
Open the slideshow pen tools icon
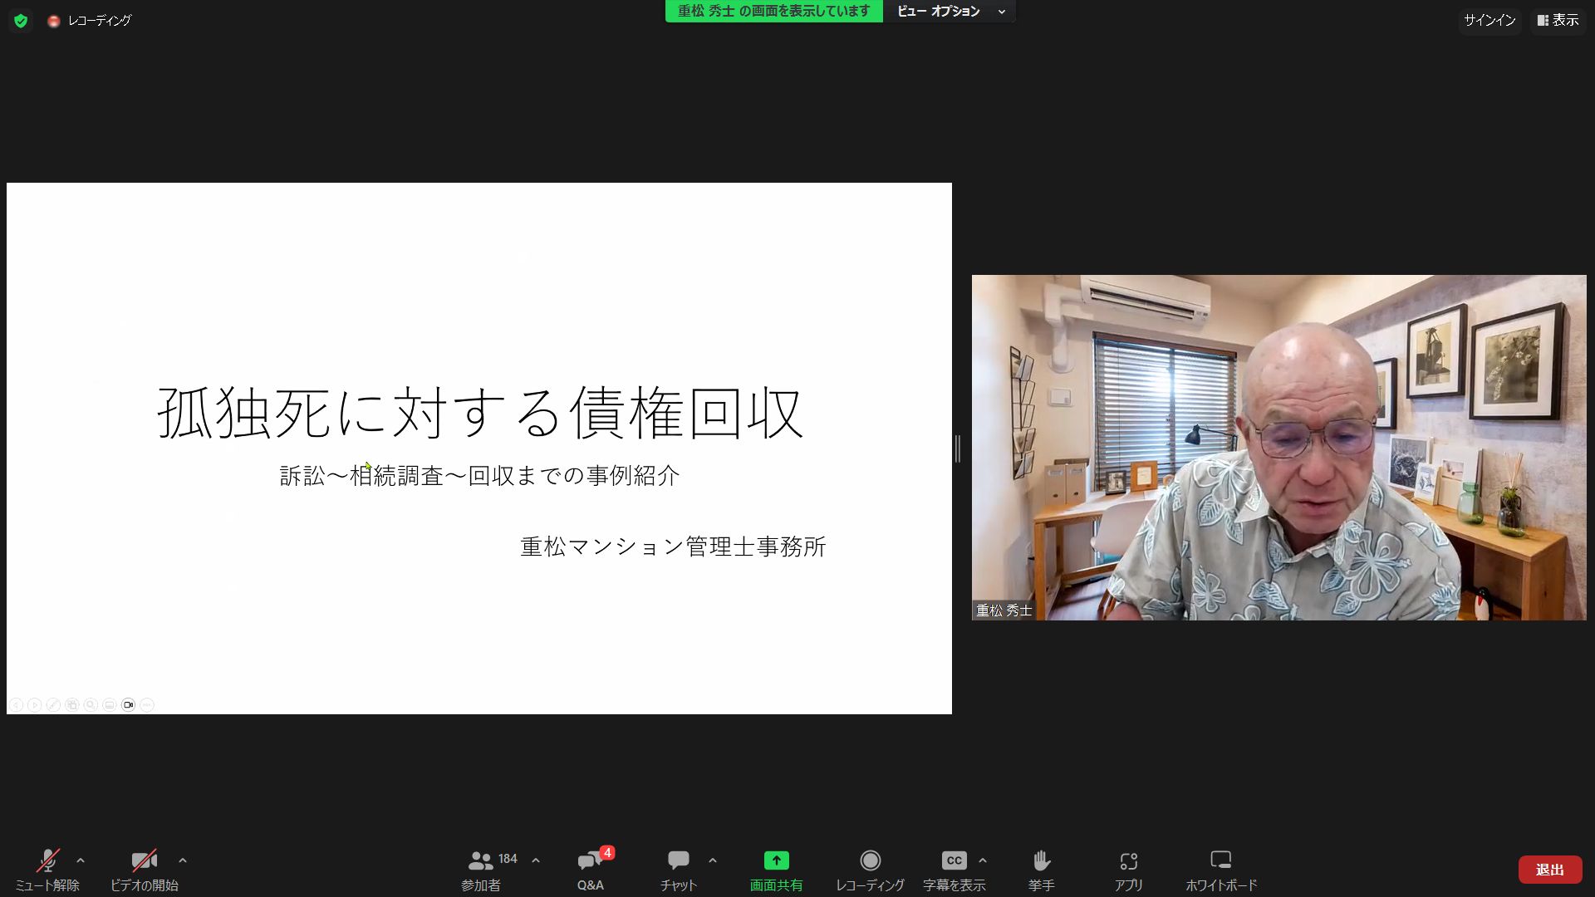[x=53, y=705]
